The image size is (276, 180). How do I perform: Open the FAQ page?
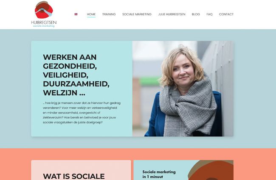[x=209, y=14]
